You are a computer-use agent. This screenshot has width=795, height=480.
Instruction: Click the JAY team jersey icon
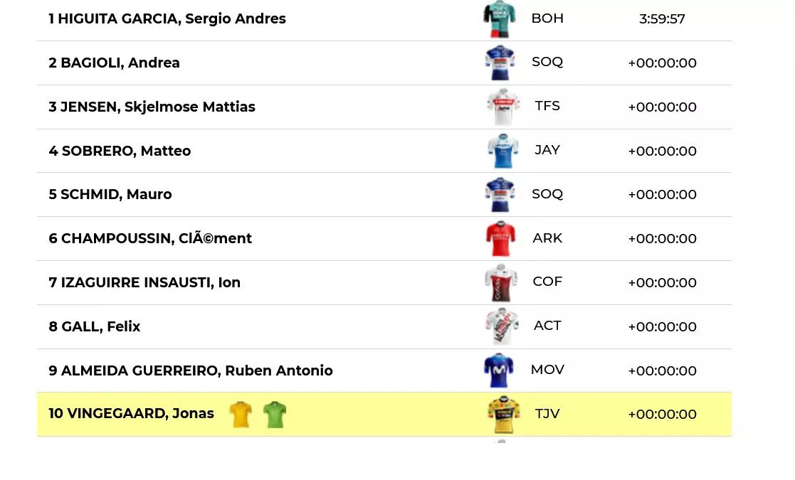click(x=502, y=151)
